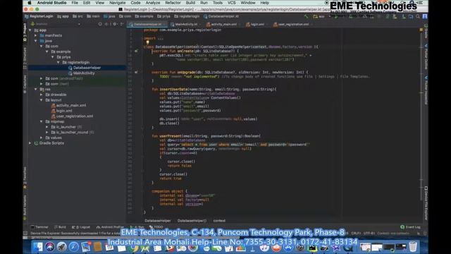The height and width of the screenshot is (254, 451).
Task: Collapse the layout folder
Action: pos(42,100)
